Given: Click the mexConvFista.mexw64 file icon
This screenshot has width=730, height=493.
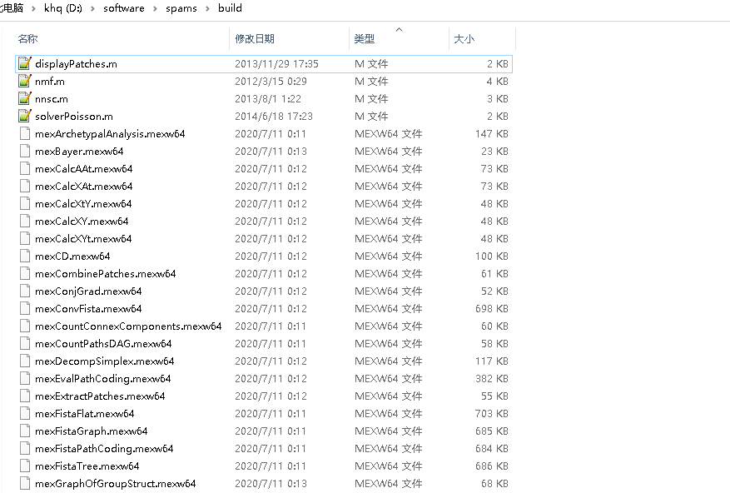Looking at the screenshot, I should [x=25, y=308].
